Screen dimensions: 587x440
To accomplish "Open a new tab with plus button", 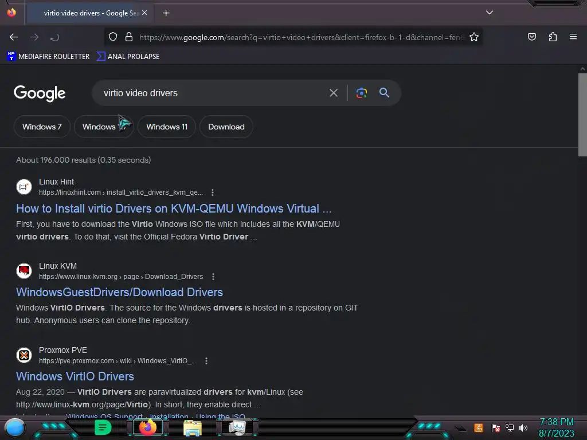I will pos(166,13).
